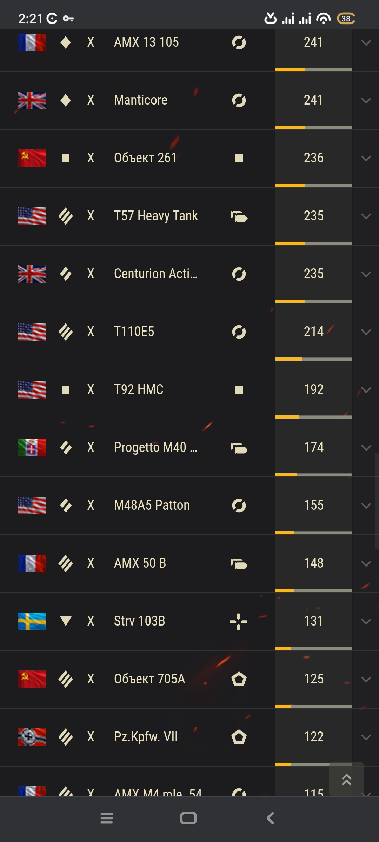
Task: Tap the pentagon role icon for Объект 705A
Action: pos(239,679)
